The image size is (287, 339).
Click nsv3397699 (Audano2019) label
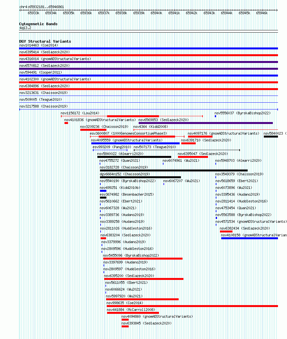(x=125, y=262)
